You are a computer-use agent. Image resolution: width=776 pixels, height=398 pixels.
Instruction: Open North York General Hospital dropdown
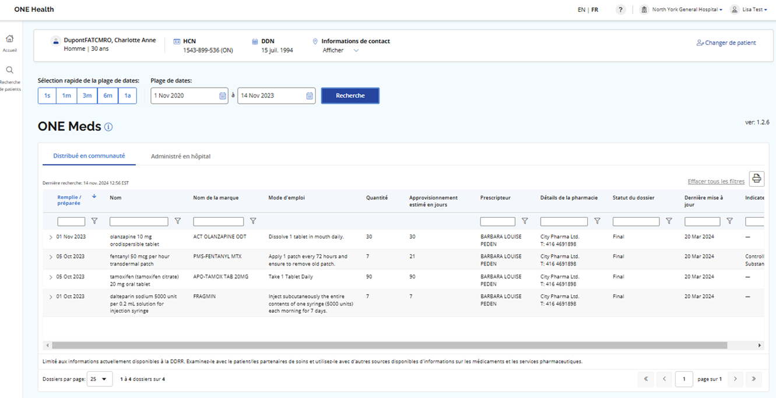click(x=687, y=10)
